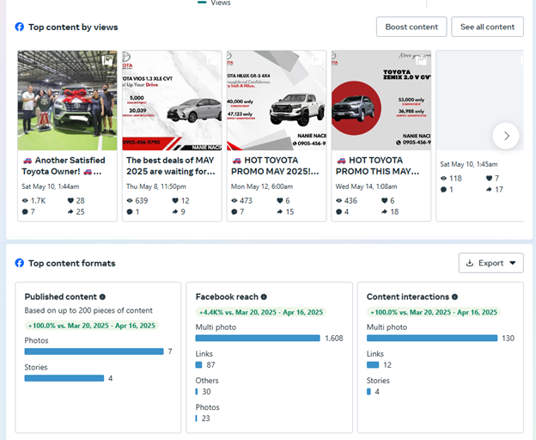Click the download icon in Export button

point(470,263)
